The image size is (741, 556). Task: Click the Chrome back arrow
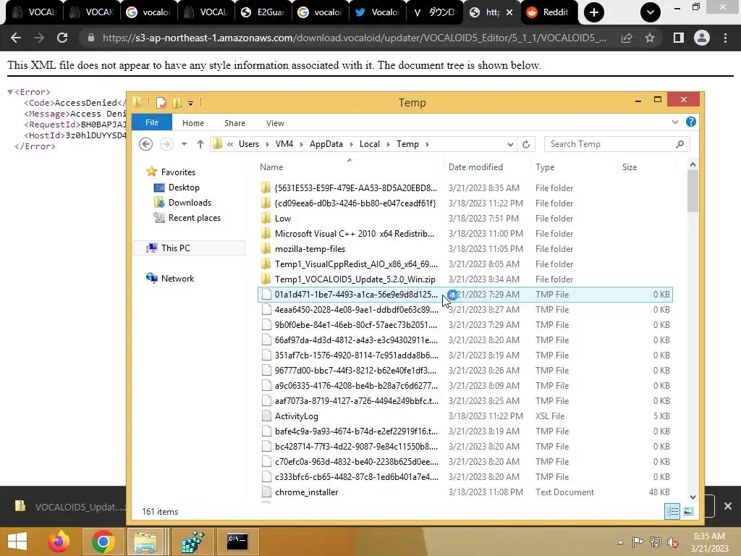[16, 38]
